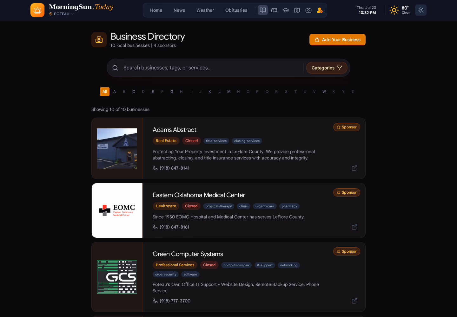Click the pharmacy tag
The image size is (457, 317).
[289, 206]
